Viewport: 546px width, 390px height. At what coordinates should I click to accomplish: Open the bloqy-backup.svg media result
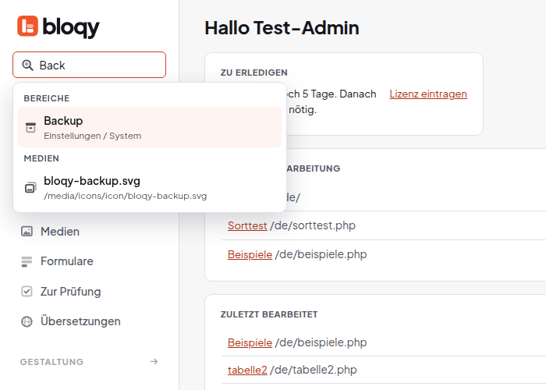[x=150, y=187]
